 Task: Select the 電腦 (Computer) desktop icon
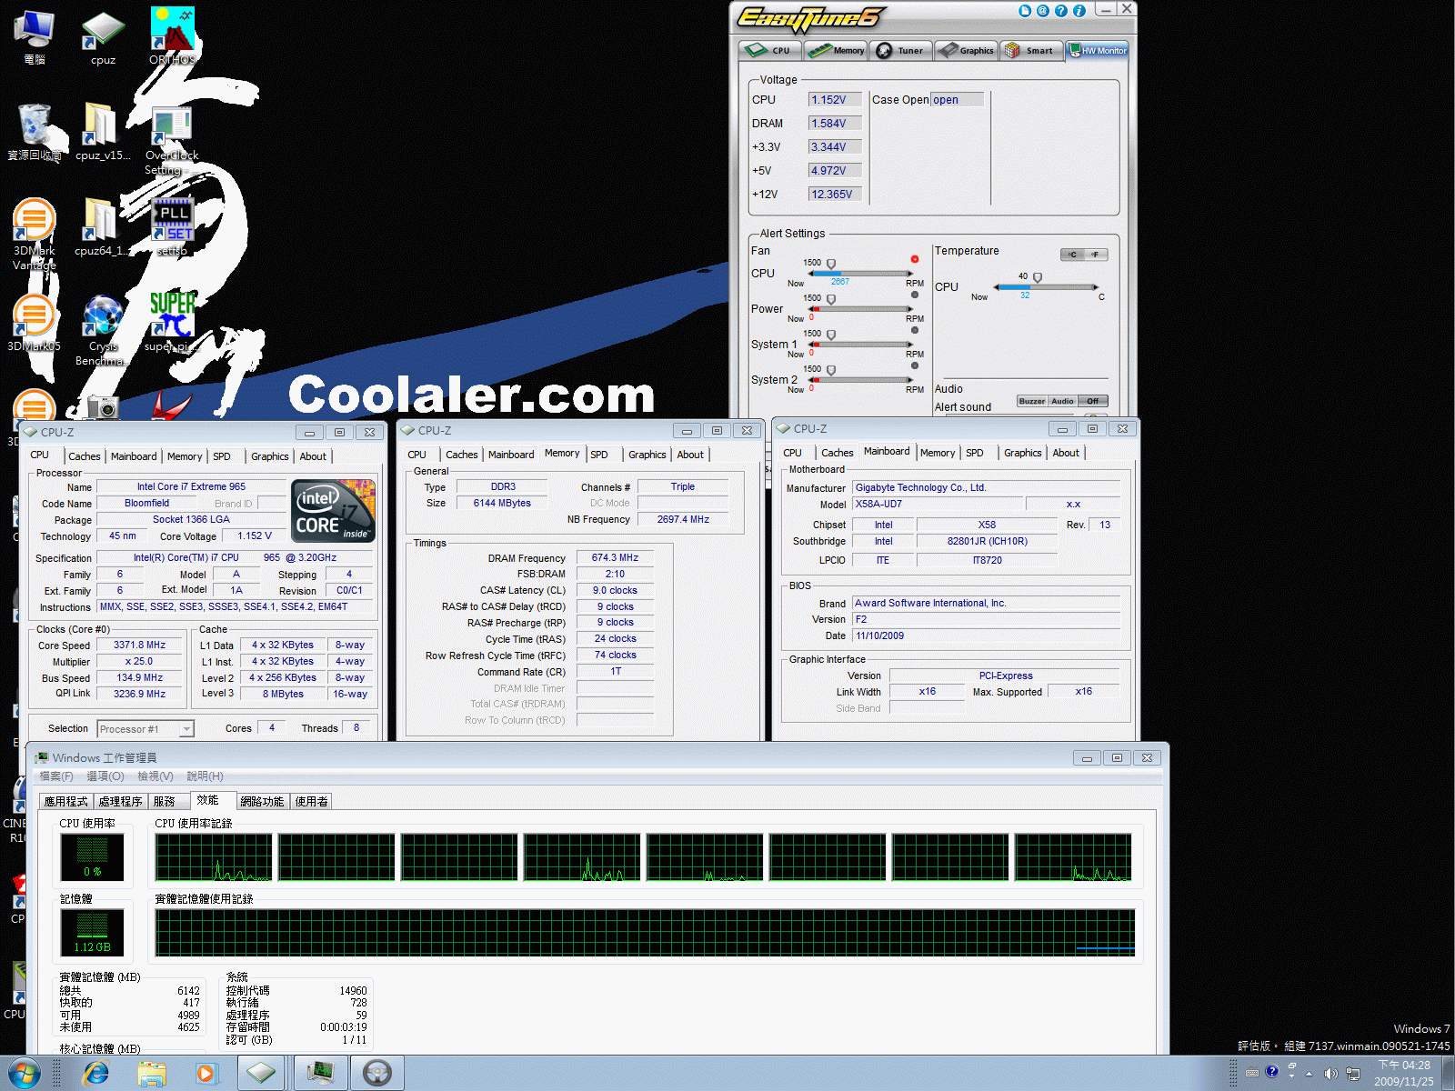coord(35,36)
